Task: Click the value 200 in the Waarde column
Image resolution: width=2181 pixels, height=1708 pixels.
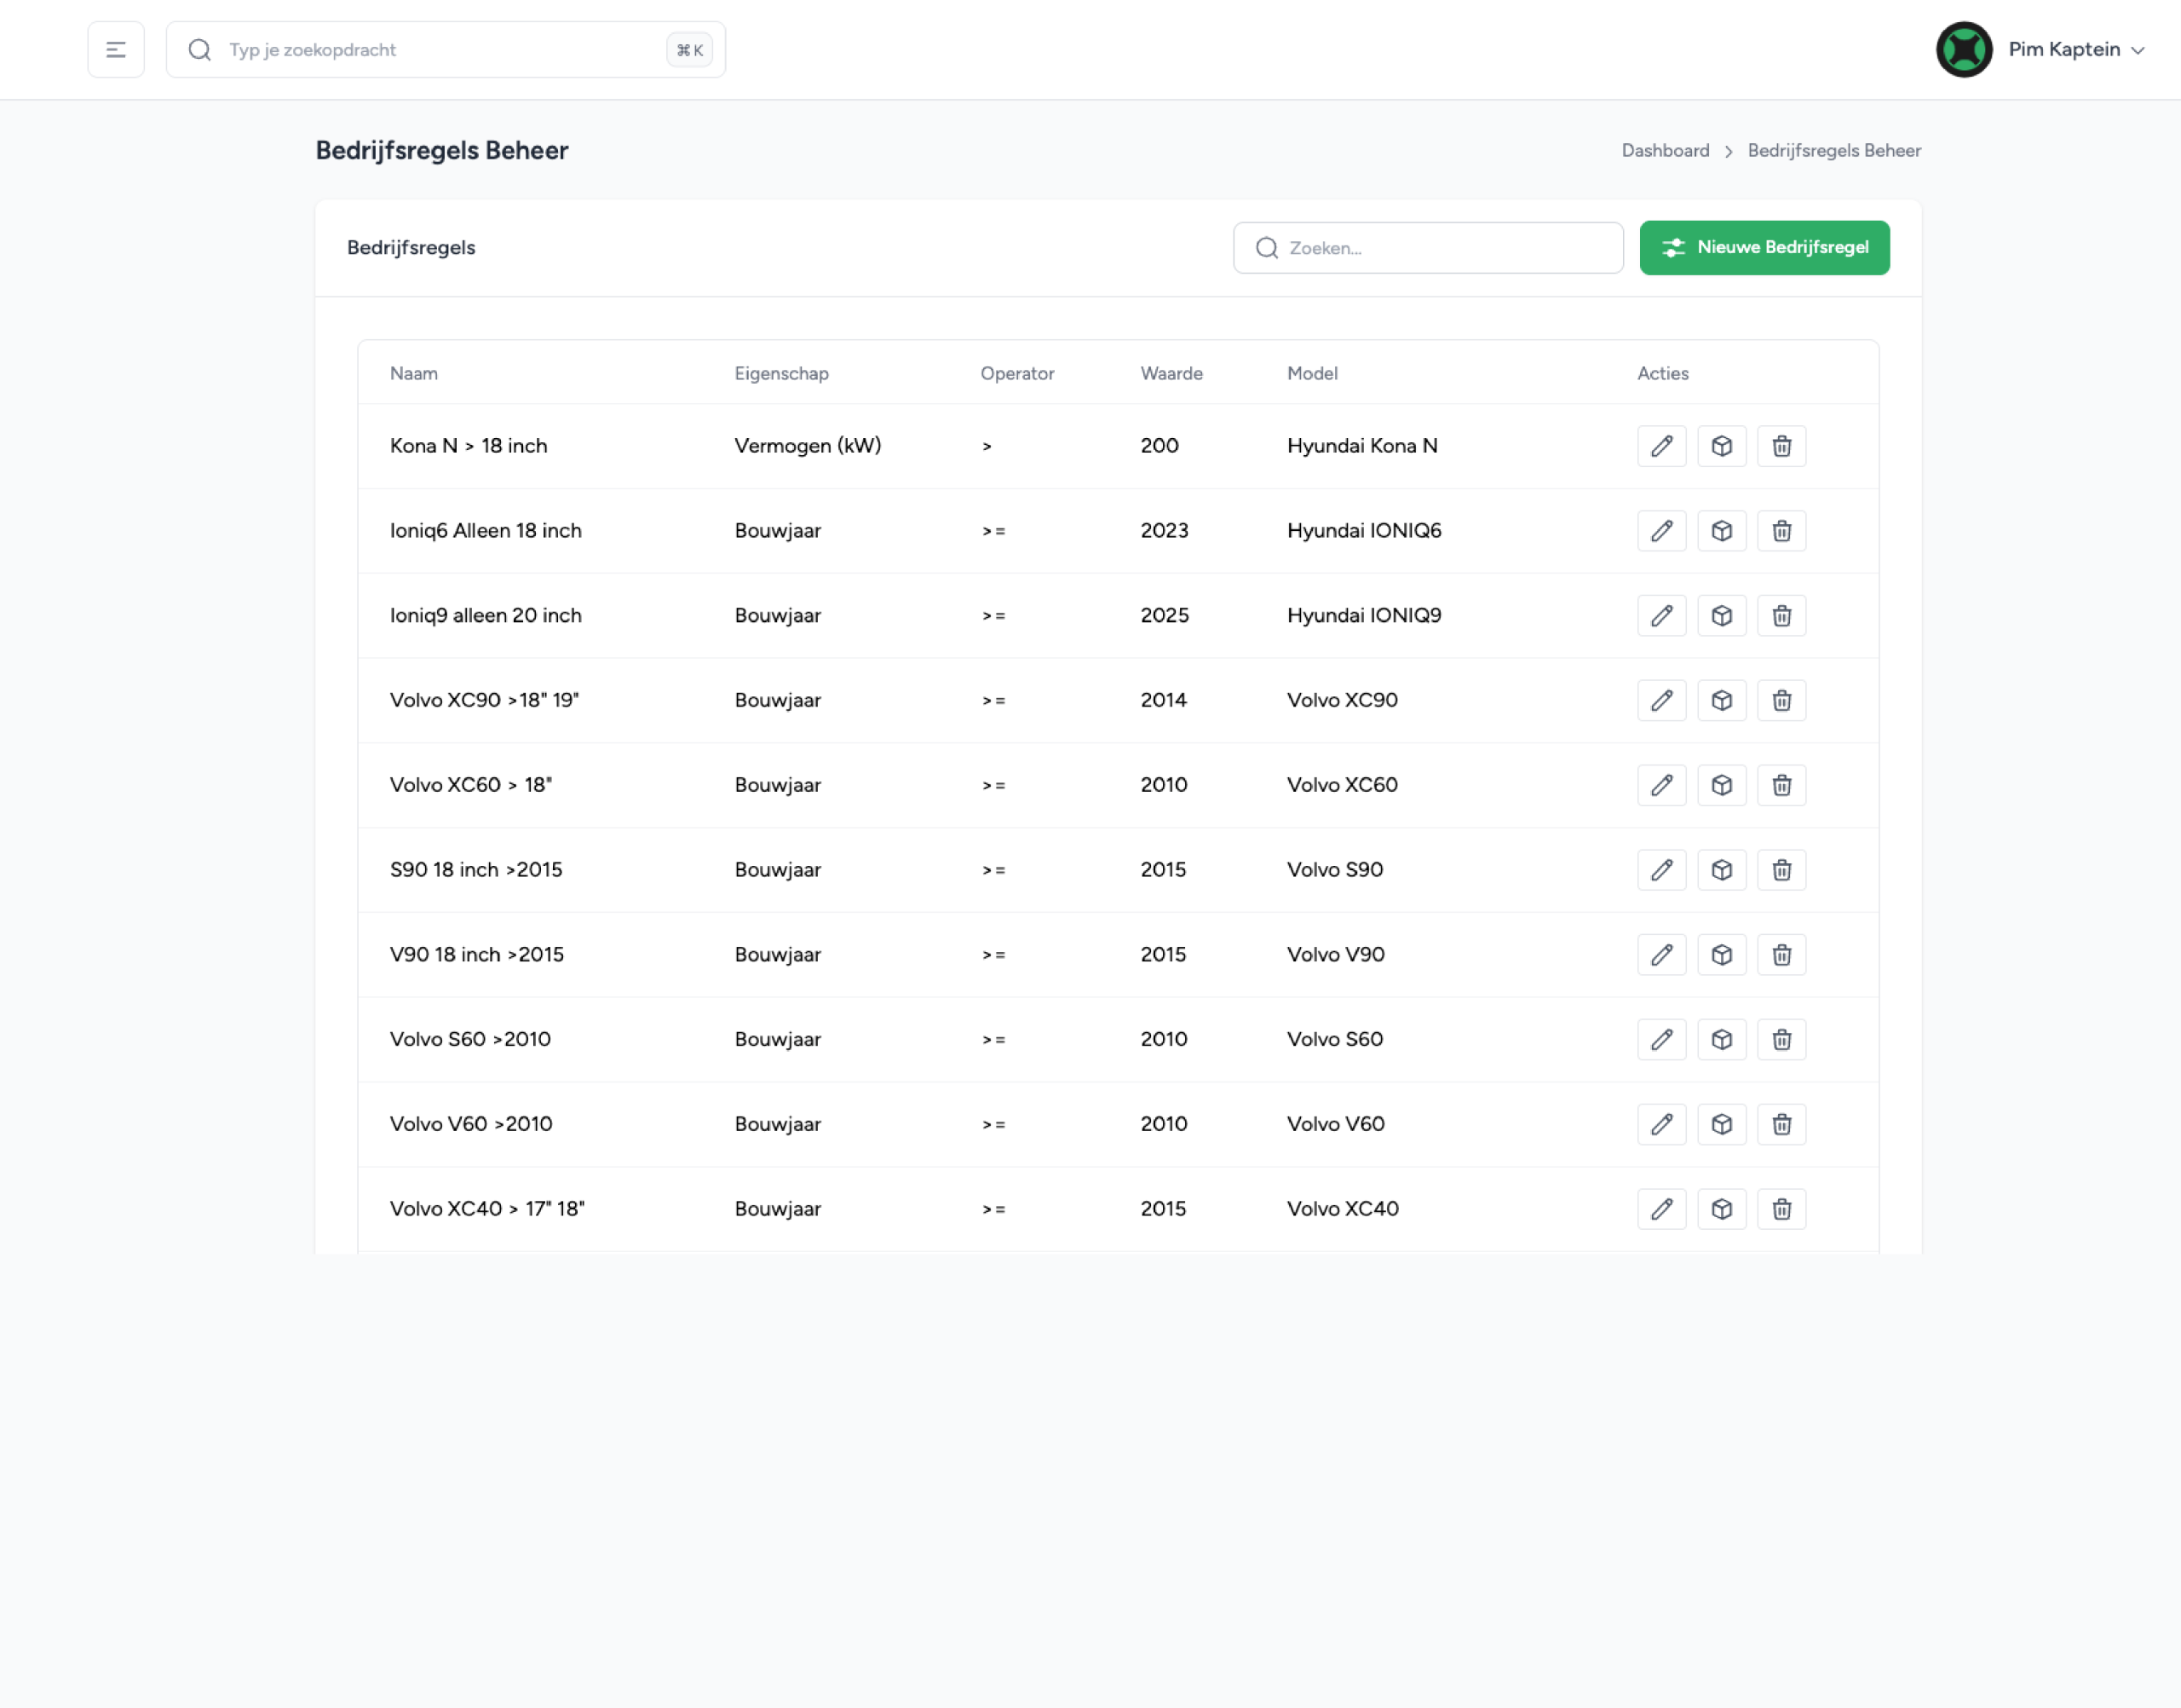Action: pyautogui.click(x=1160, y=446)
